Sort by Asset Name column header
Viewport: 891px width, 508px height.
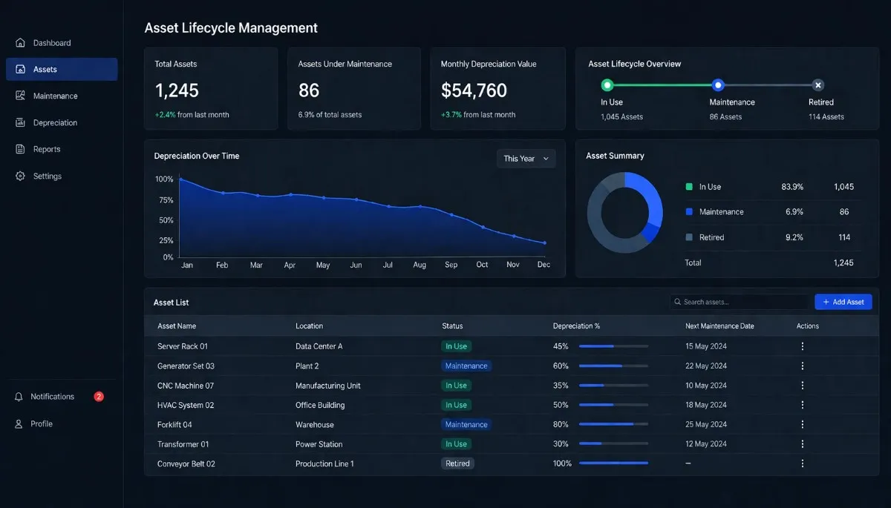tap(177, 326)
